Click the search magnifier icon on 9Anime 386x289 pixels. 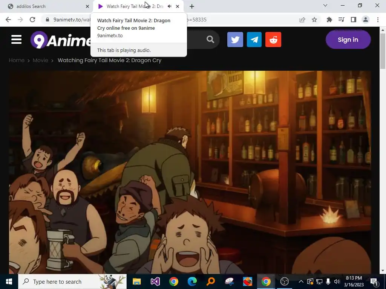(x=210, y=39)
